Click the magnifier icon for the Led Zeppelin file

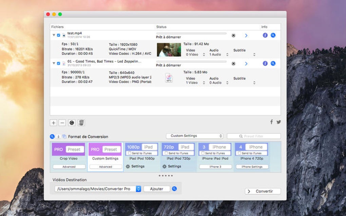273,63
